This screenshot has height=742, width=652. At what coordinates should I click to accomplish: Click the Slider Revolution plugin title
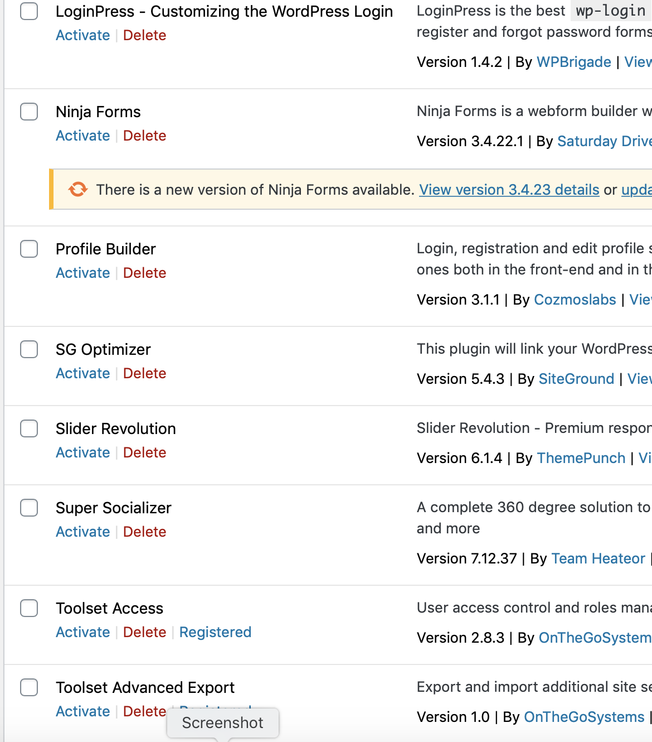click(x=116, y=428)
